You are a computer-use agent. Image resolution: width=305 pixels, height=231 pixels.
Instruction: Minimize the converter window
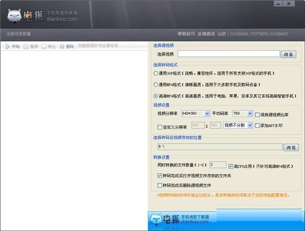click(279, 4)
